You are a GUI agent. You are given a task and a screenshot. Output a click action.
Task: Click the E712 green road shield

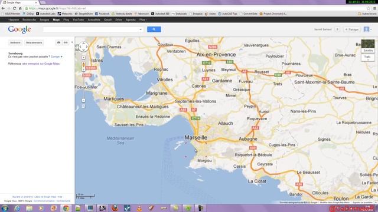tap(207, 63)
